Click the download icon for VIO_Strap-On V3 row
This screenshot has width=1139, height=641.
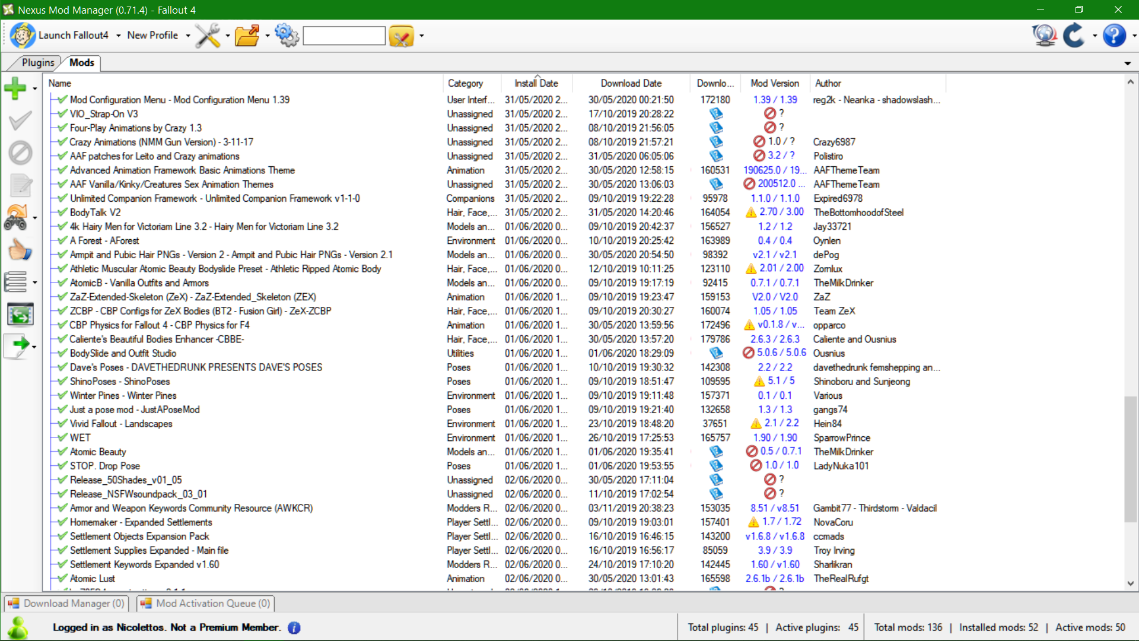tap(716, 113)
